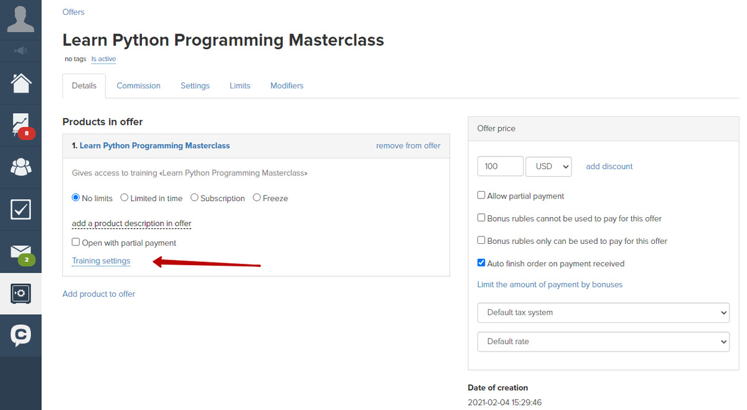The height and width of the screenshot is (410, 747).
Task: Check Bonus rubles cannot be used checkbox
Action: [481, 218]
